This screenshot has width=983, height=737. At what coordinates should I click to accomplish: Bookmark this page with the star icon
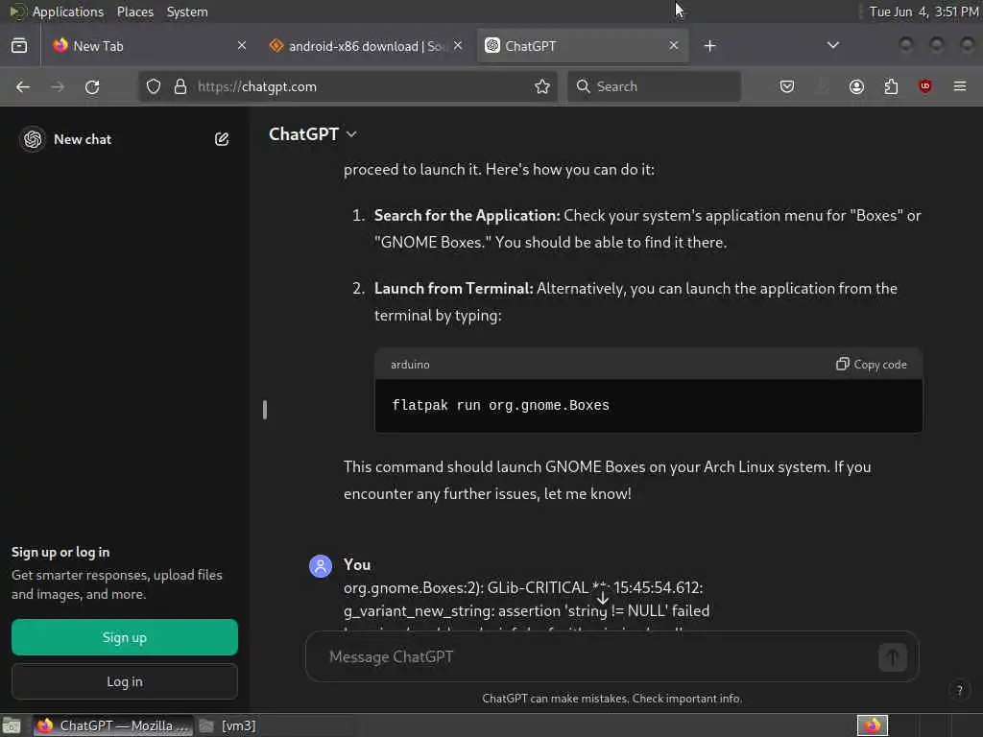pyautogui.click(x=542, y=86)
